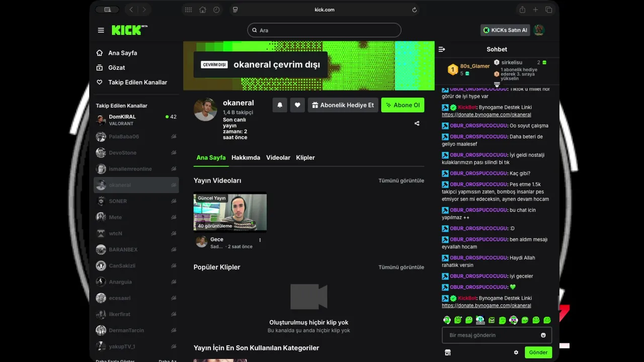Click Daha Fazla Göster in sidebar

(x=115, y=360)
